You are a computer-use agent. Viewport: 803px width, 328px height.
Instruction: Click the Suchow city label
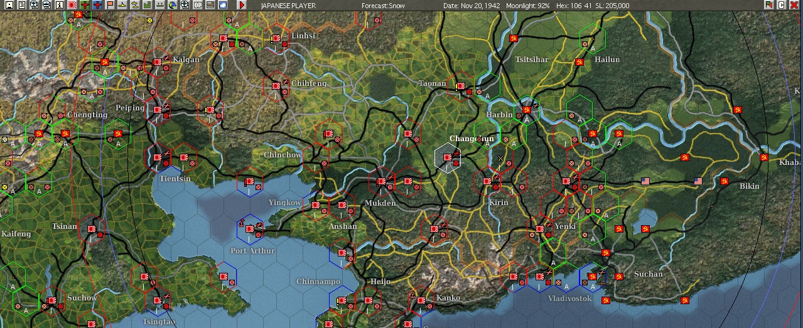point(82,297)
